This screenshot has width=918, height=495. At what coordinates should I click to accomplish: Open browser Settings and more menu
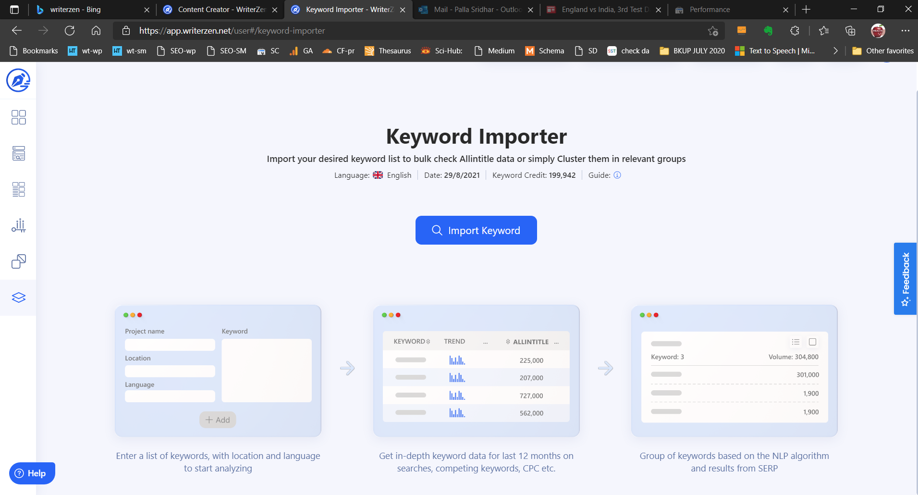point(906,31)
